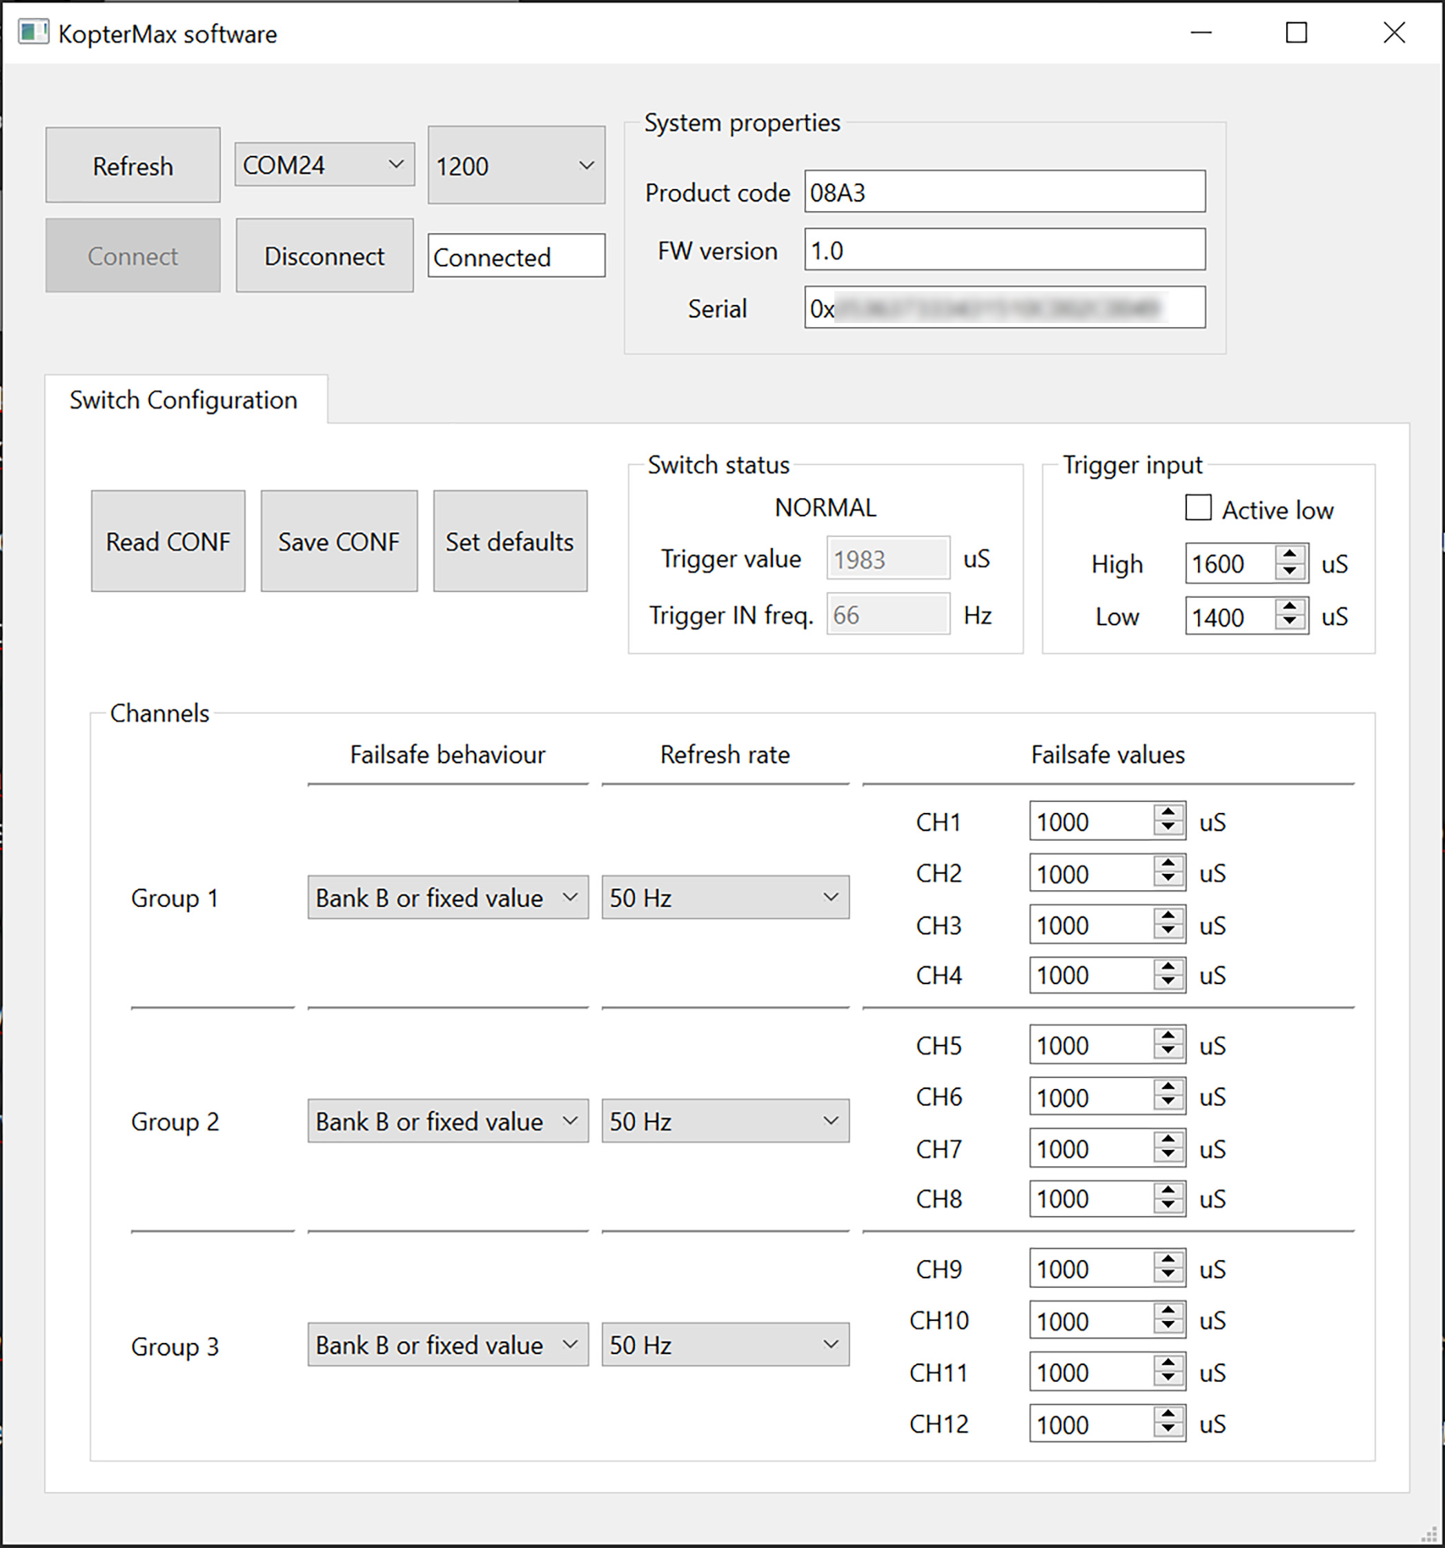Expand Group 3 failsafe behaviour dropdown
The image size is (1445, 1548).
click(448, 1345)
